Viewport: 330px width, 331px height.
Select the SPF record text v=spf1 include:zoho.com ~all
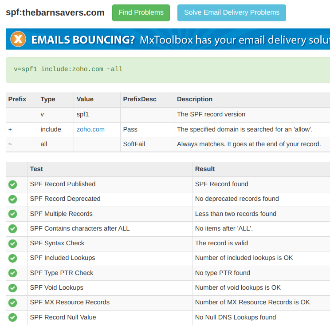tap(68, 69)
